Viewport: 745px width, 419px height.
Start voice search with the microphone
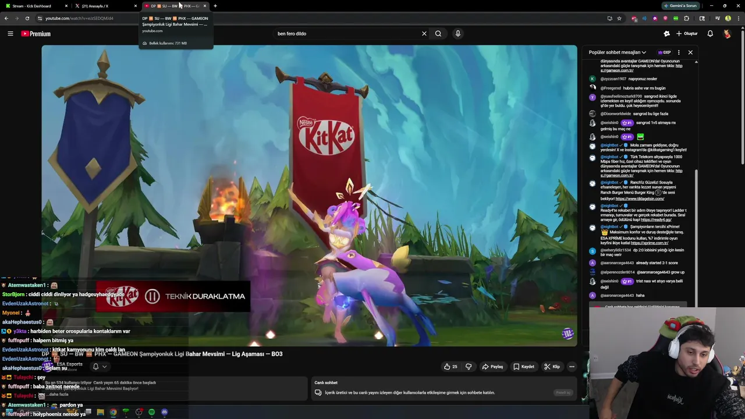pyautogui.click(x=458, y=34)
